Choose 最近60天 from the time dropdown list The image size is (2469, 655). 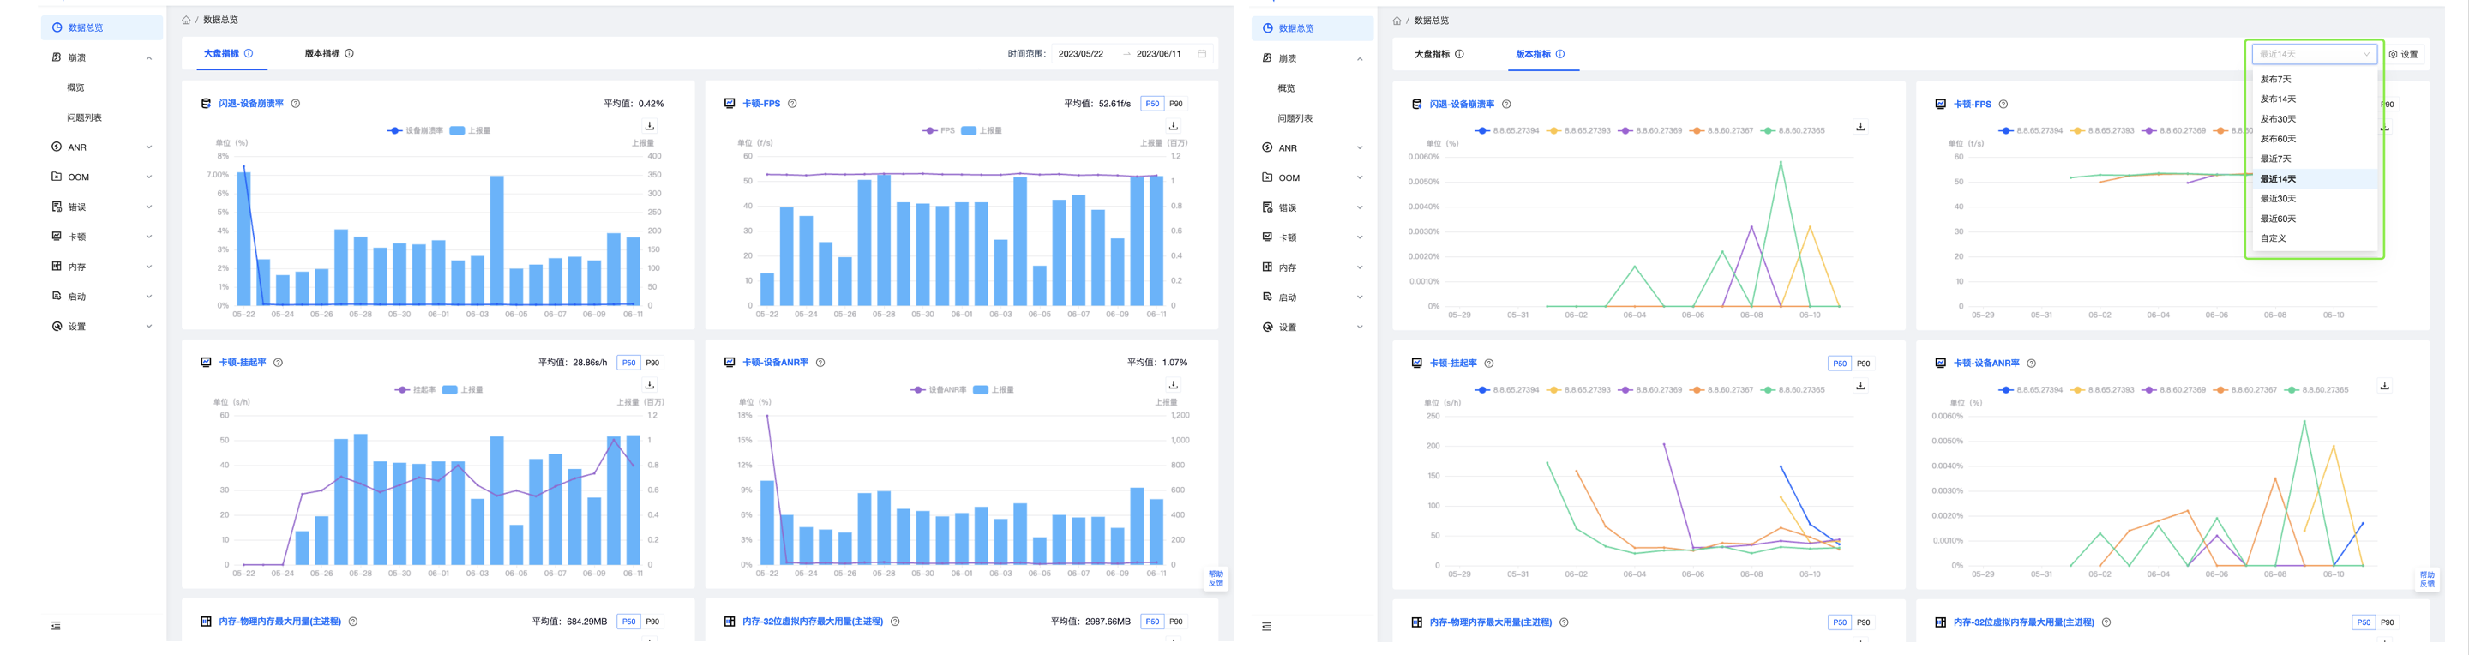point(2314,219)
